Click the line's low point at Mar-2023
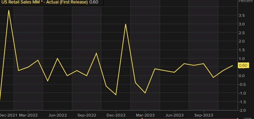Viewport: 254px width, 119px height. (145, 93)
